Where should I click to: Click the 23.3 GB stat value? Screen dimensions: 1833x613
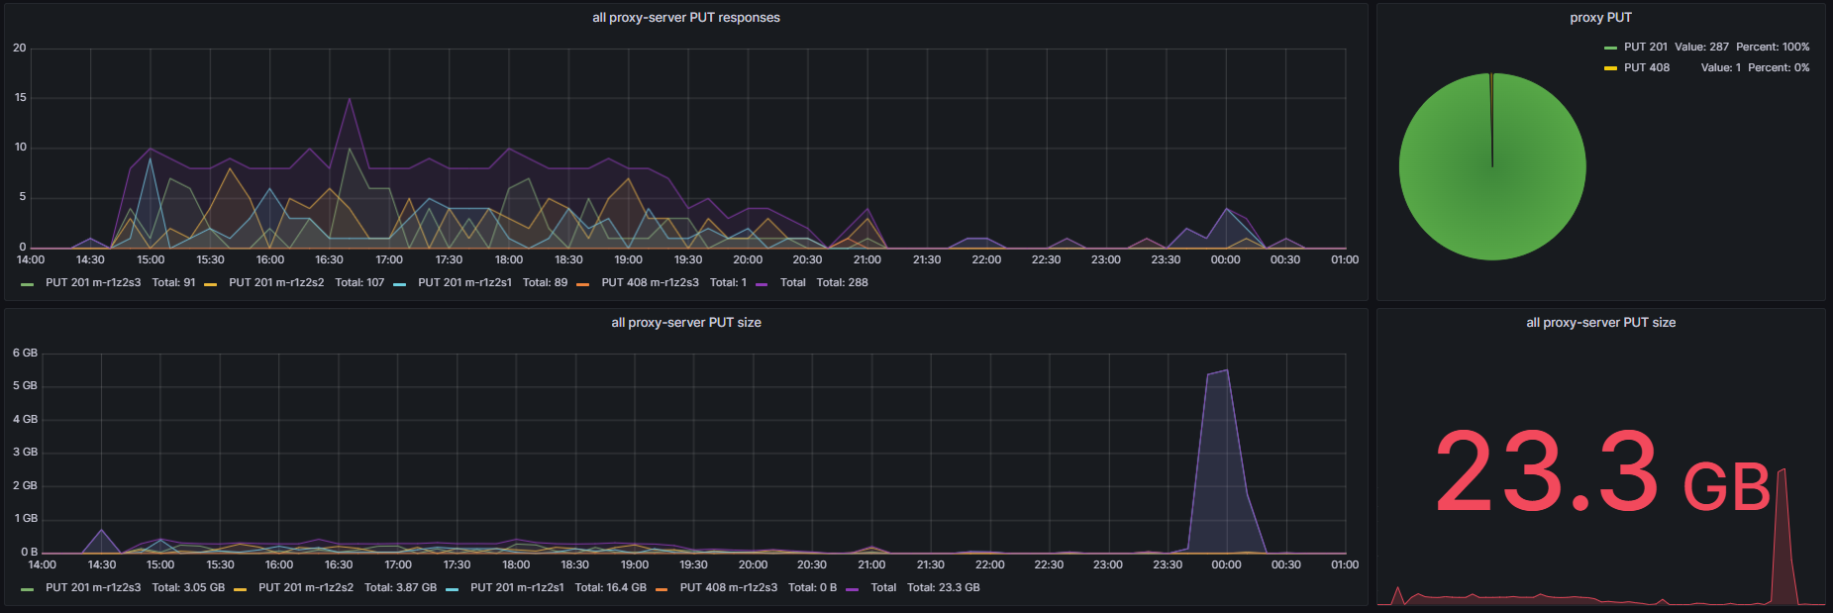click(1602, 471)
